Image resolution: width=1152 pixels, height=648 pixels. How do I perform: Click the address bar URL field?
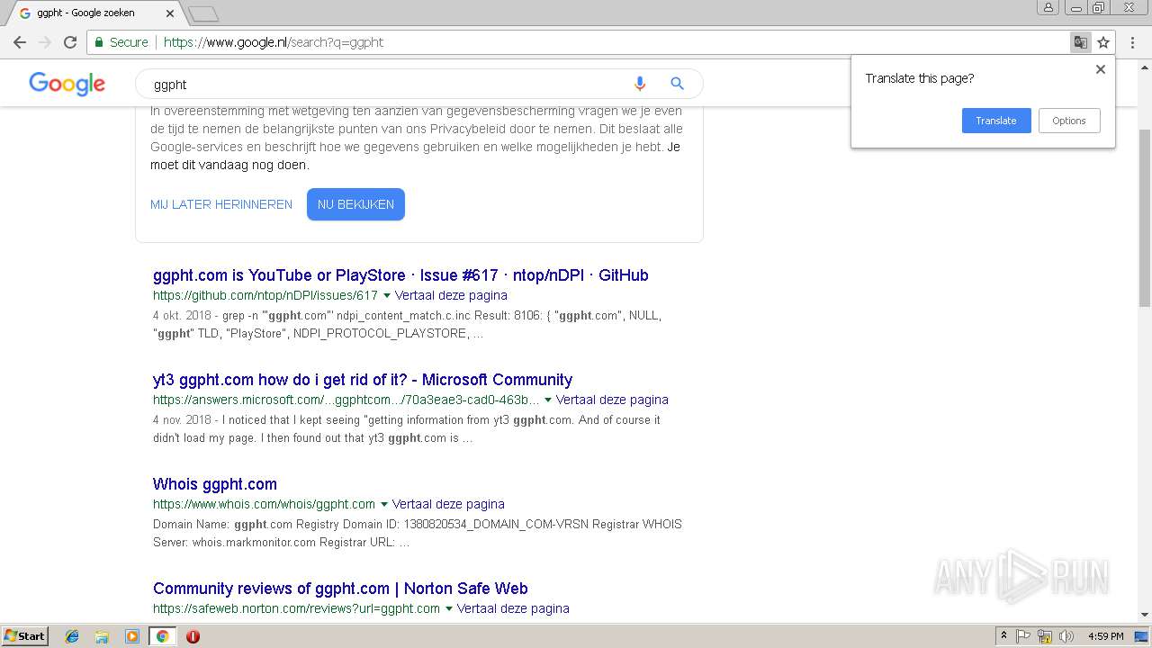point(576,42)
